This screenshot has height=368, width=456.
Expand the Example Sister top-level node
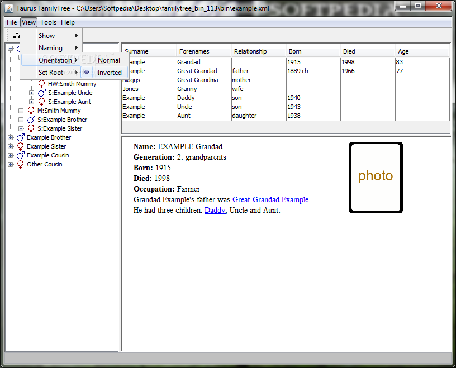pyautogui.click(x=10, y=146)
